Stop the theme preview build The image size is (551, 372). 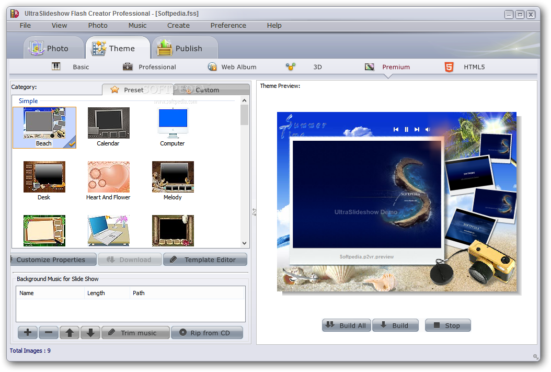tap(447, 325)
